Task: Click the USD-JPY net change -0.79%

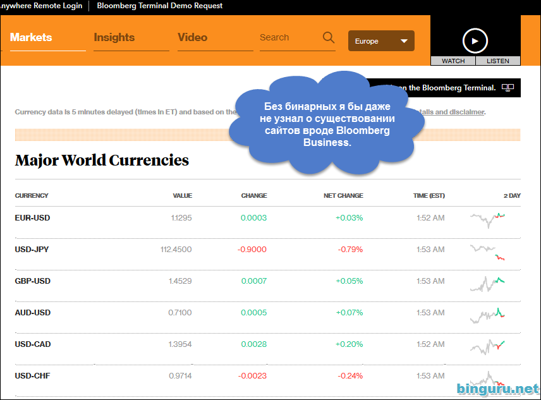Action: 350,250
